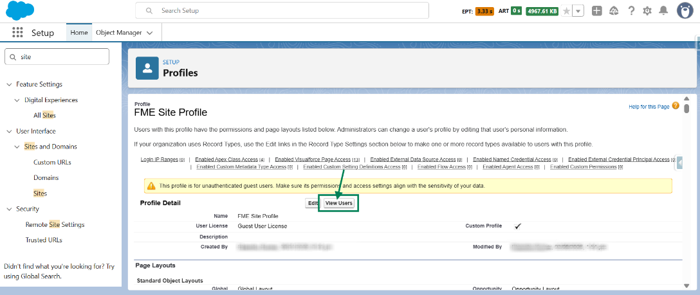Screen dimensions: 700x295
Task: Open the setup gear icon
Action: (x=647, y=11)
